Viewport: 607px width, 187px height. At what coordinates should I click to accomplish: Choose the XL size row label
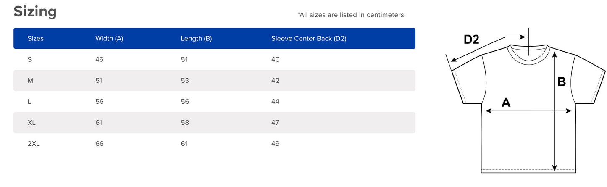[x=32, y=123]
